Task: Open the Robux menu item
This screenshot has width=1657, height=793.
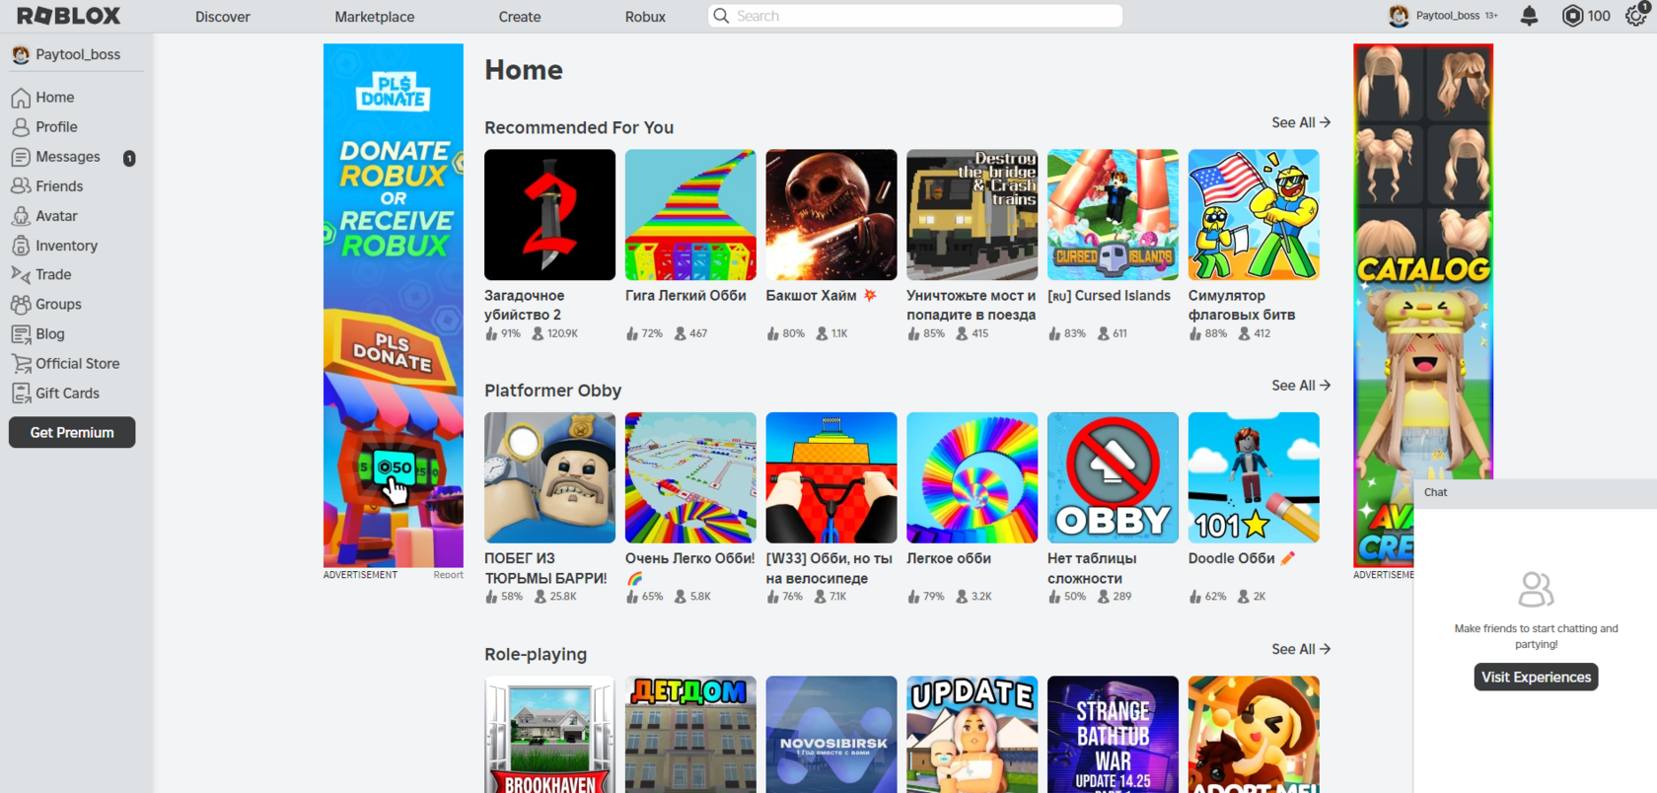Action: coord(645,17)
